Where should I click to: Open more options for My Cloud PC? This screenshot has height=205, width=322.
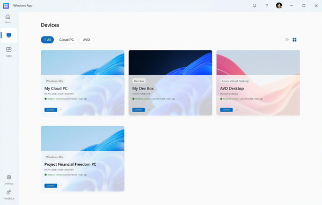pyautogui.click(x=61, y=110)
